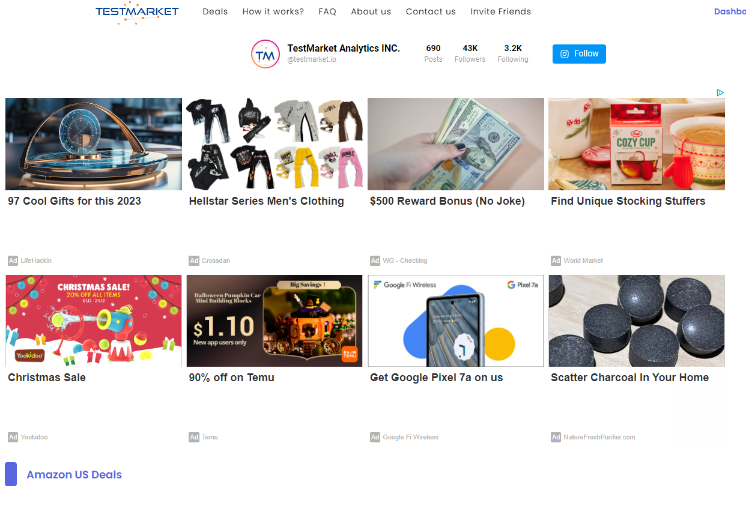Viewport: 746px width, 506px height.
Task: Click the NatureFreshPurifier.com advertiser name
Action: (599, 437)
